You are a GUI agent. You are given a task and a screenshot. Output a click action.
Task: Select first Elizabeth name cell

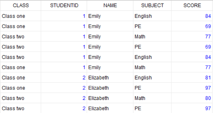click(x=110, y=78)
